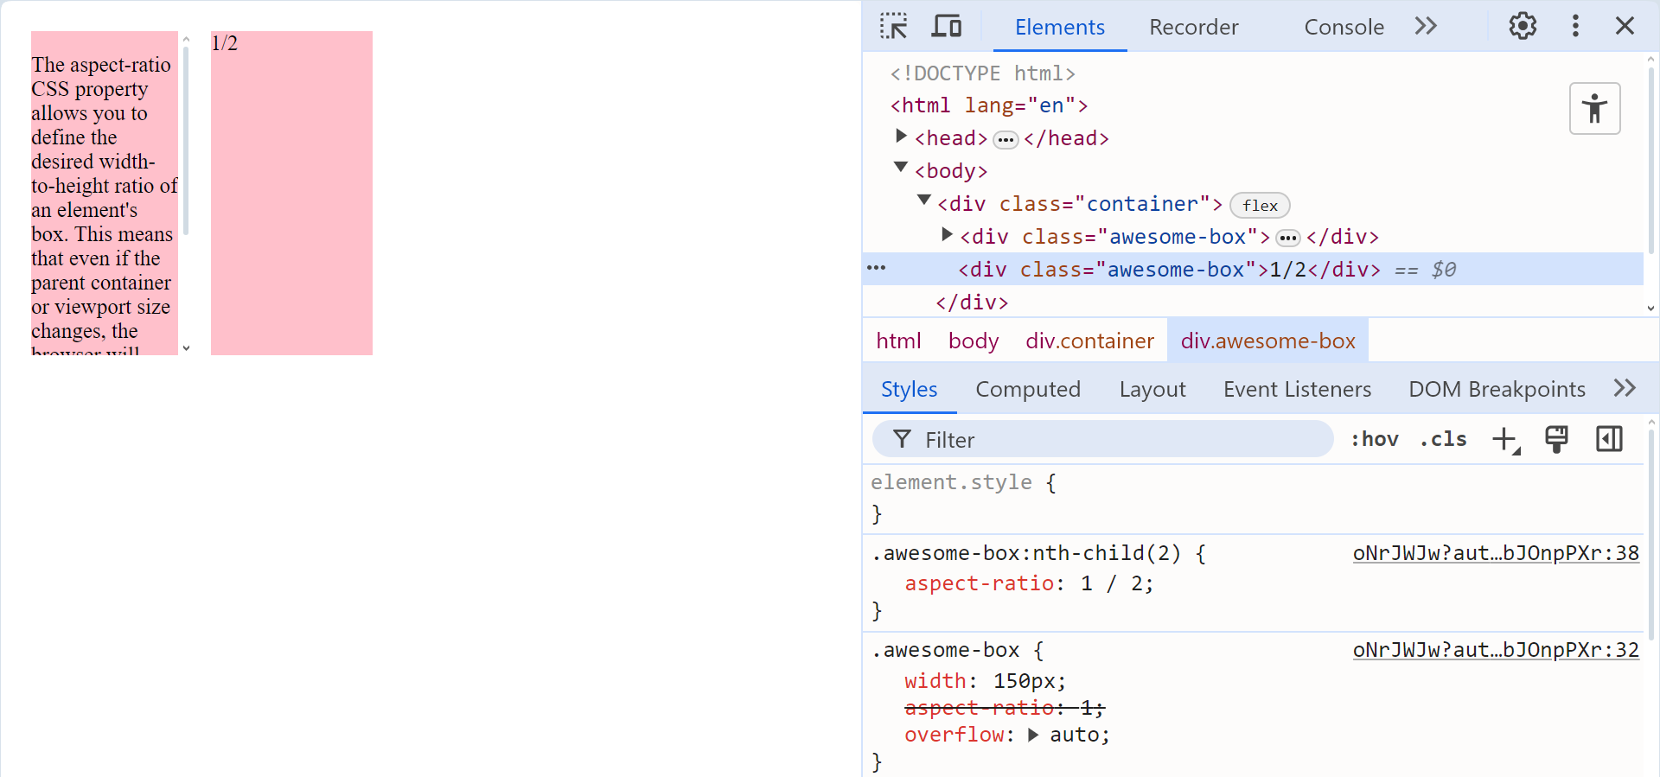Switch to the Console tab
The image size is (1660, 777).
tap(1344, 27)
